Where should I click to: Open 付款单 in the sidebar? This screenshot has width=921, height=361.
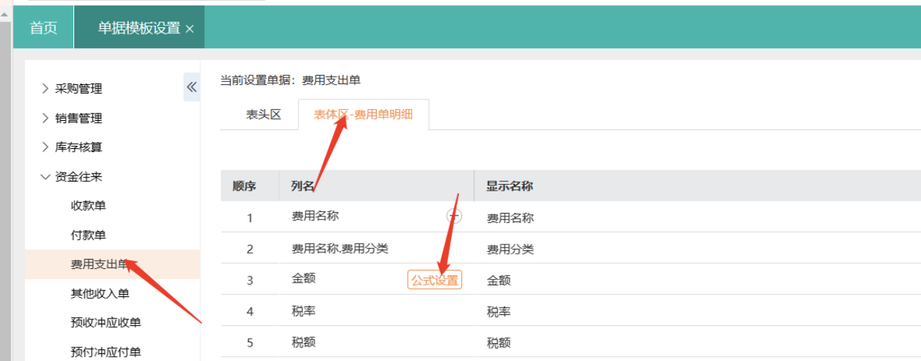89,235
